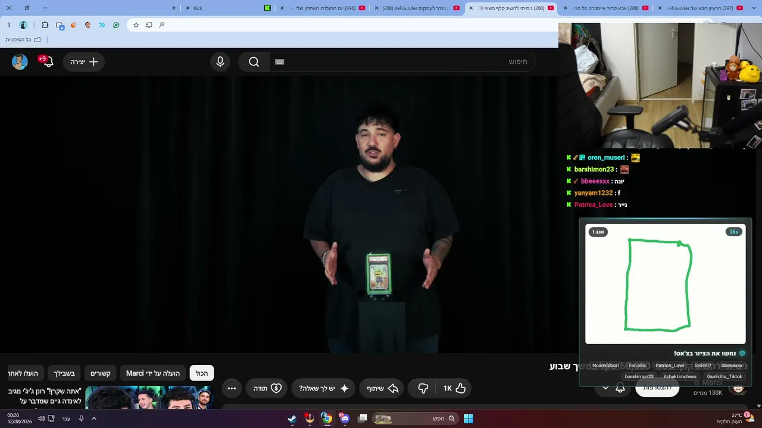
Task: Switch to the הרעיון הבא של deFounder tab
Action: (x=701, y=8)
